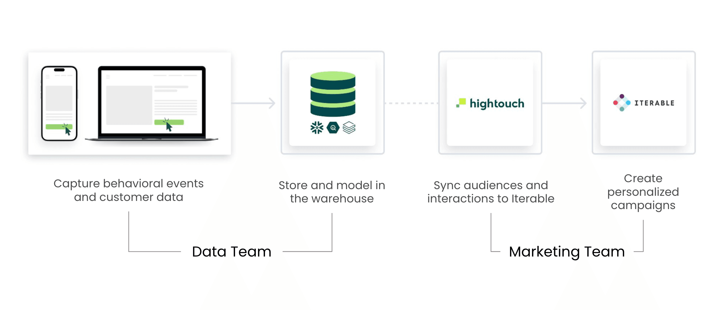Image resolution: width=723 pixels, height=310 pixels.
Task: Click 'Capture behavioral events and customer data' text
Action: [129, 190]
